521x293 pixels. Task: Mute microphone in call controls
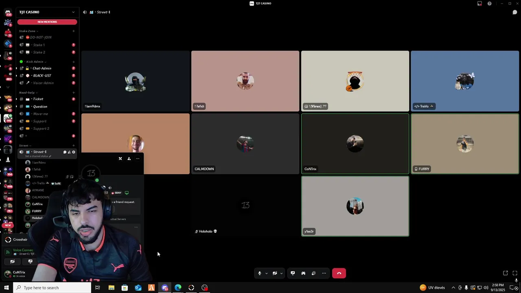point(260,273)
